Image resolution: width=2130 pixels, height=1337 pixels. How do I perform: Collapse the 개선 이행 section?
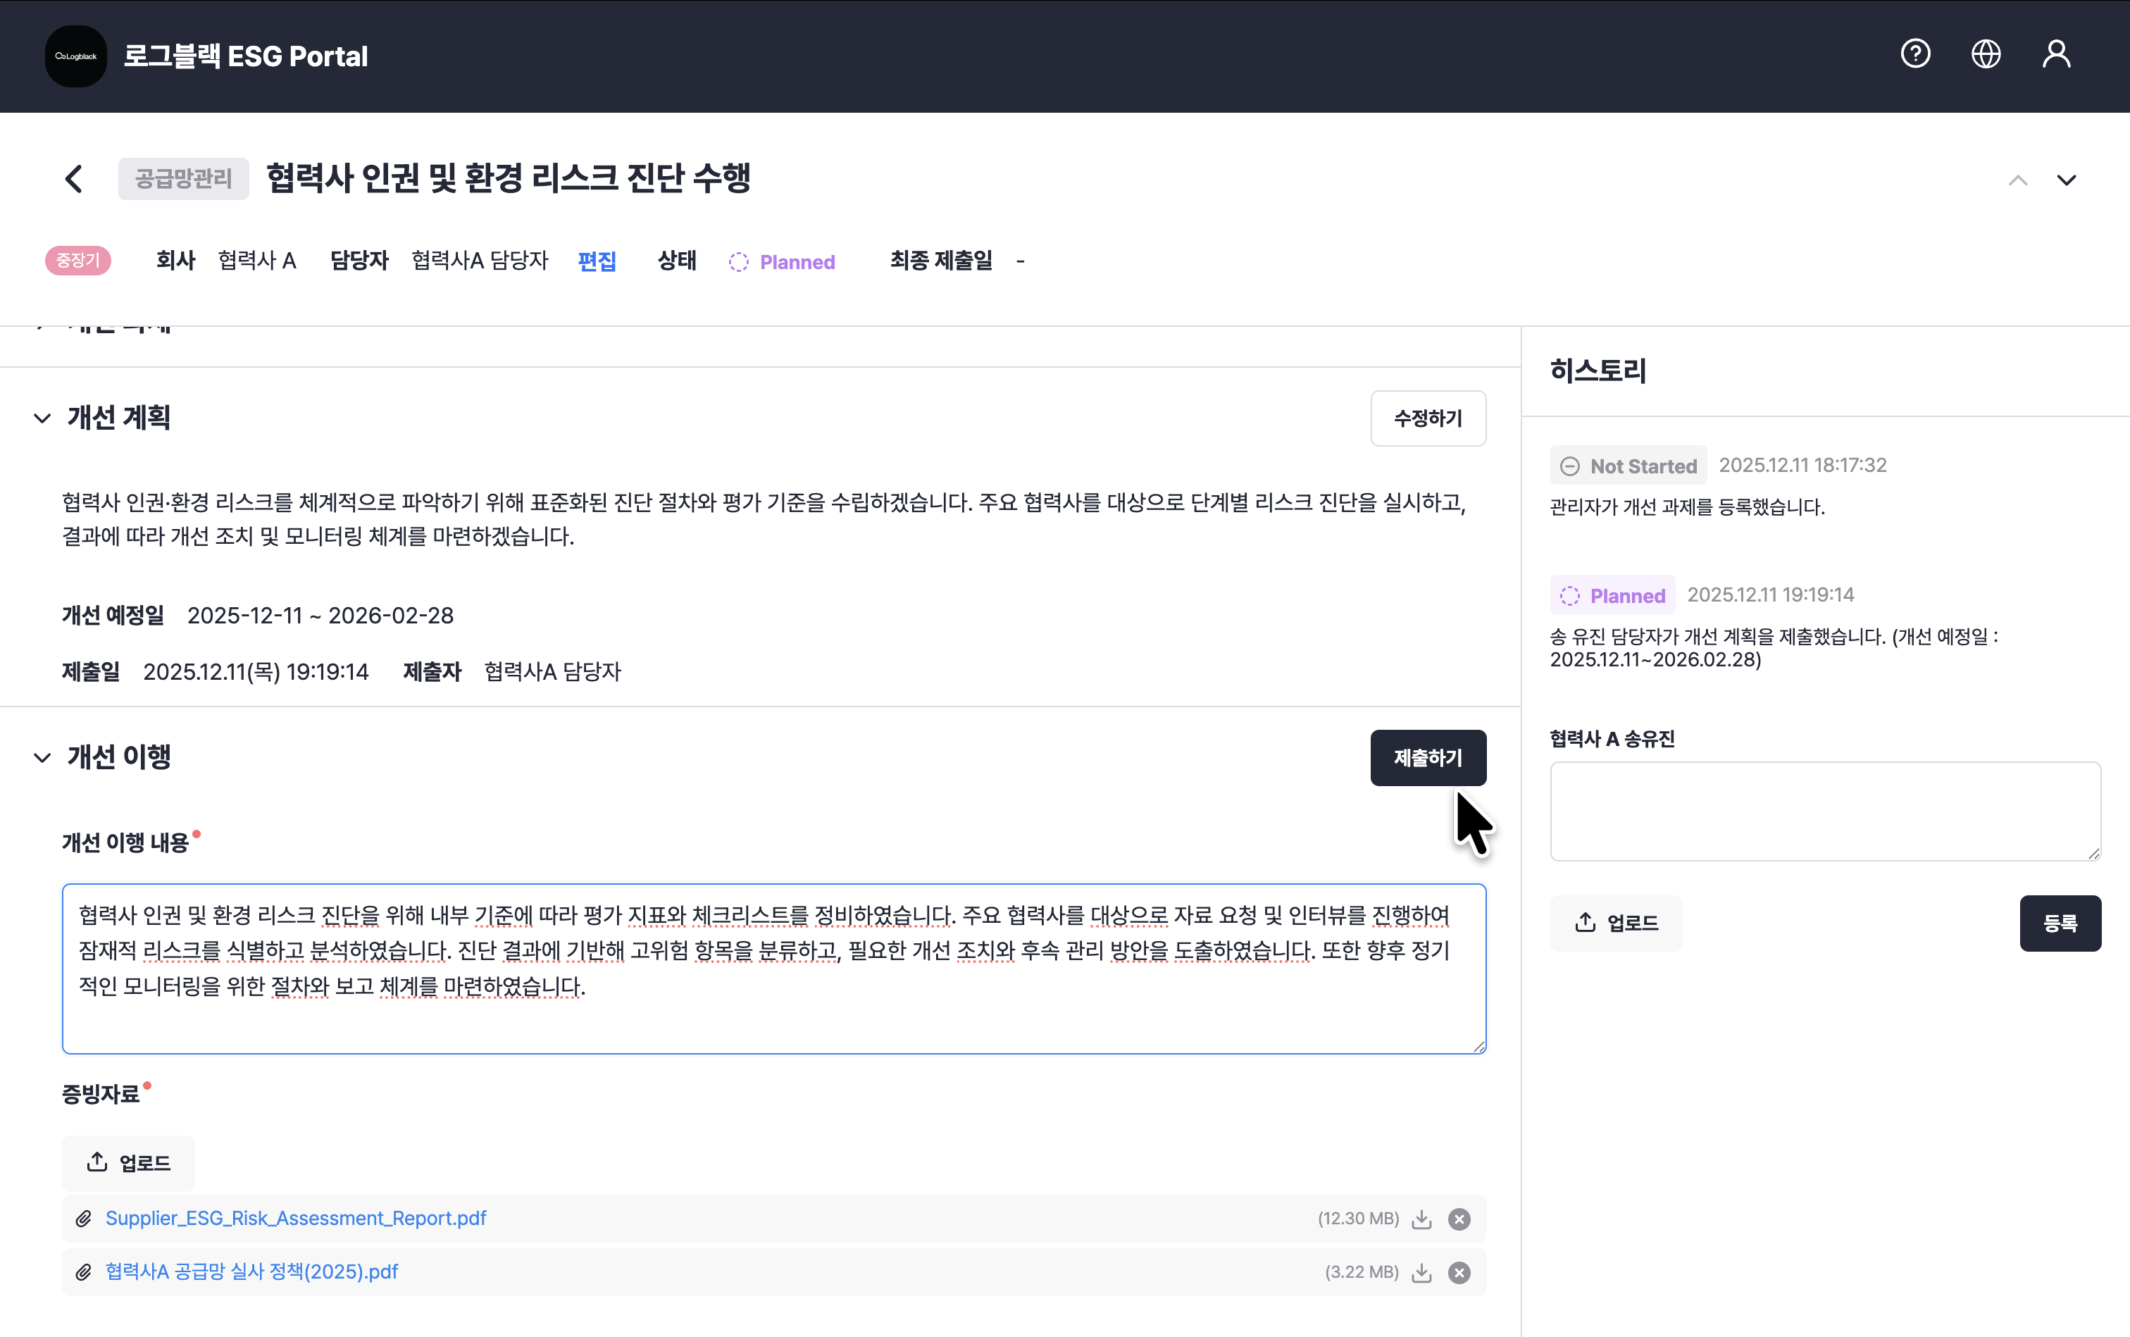[x=42, y=758]
